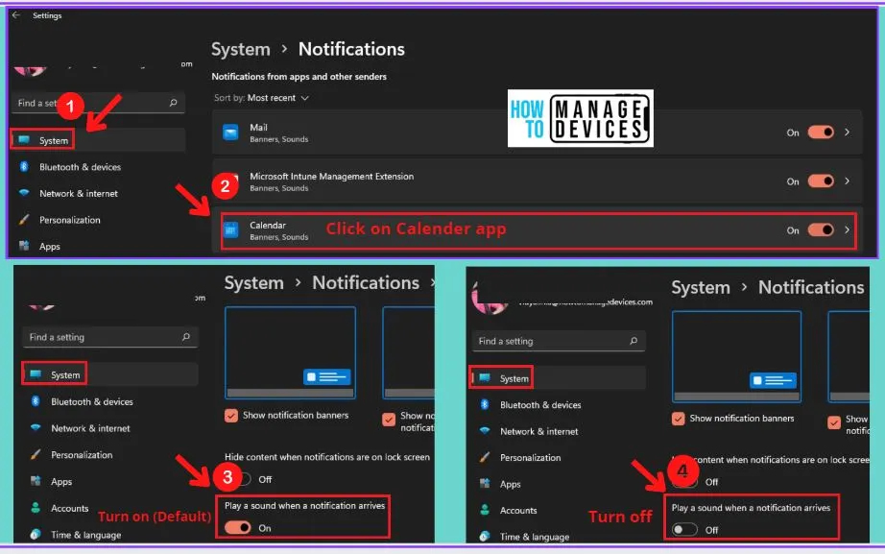Click "Play a sound when a notification arrives" in bottom-right
Screen dimensions: 885x554
tap(751, 508)
